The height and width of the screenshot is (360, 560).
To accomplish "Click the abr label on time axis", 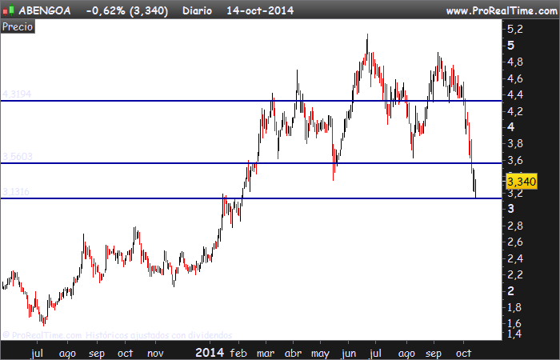I will coord(294,354).
